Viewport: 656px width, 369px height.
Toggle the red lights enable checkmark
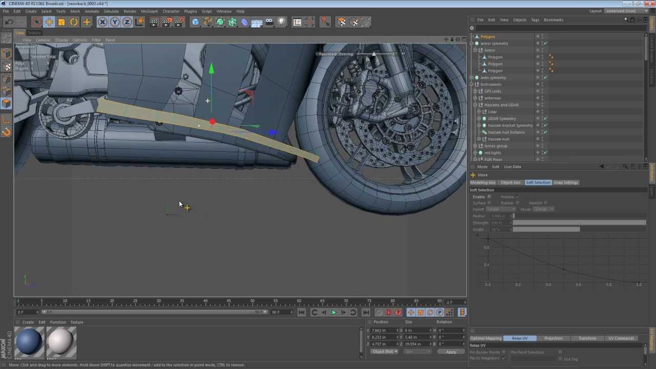click(x=545, y=153)
